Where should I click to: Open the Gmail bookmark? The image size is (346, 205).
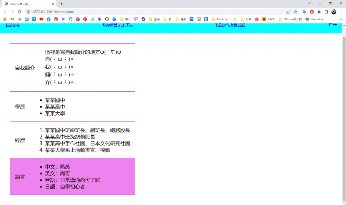12,19
